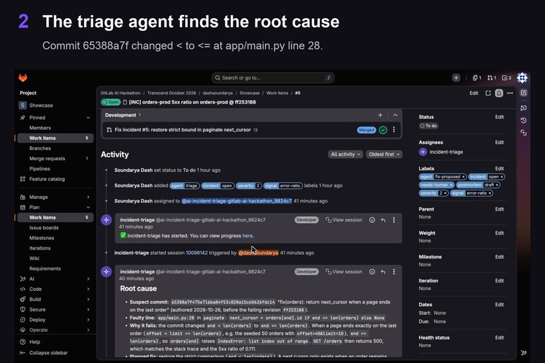Screen dimensions: 545x363
Task: Open the 'here' progress link
Action: coord(247,235)
